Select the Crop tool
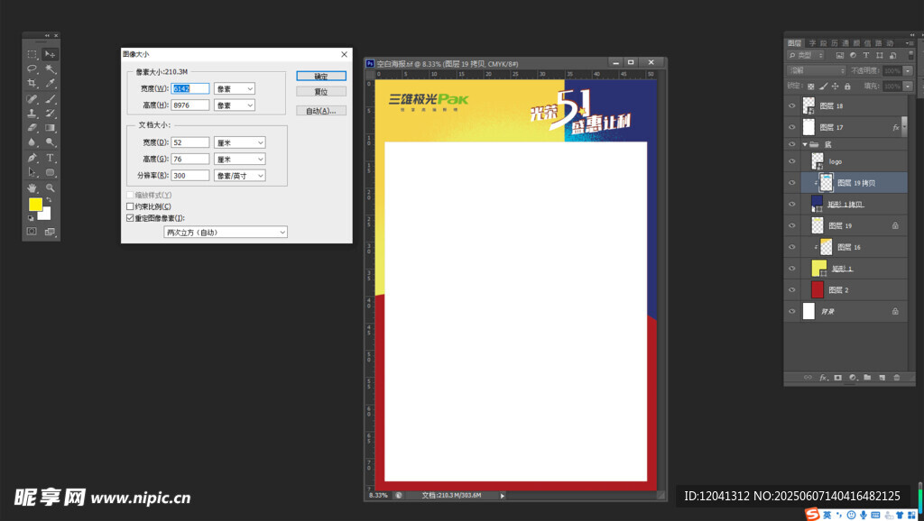 pyautogui.click(x=32, y=83)
